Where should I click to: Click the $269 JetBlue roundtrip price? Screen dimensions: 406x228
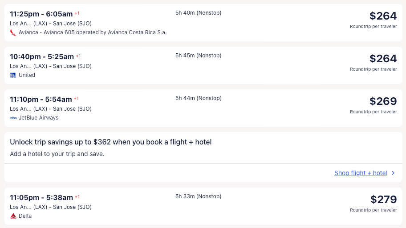pos(383,101)
